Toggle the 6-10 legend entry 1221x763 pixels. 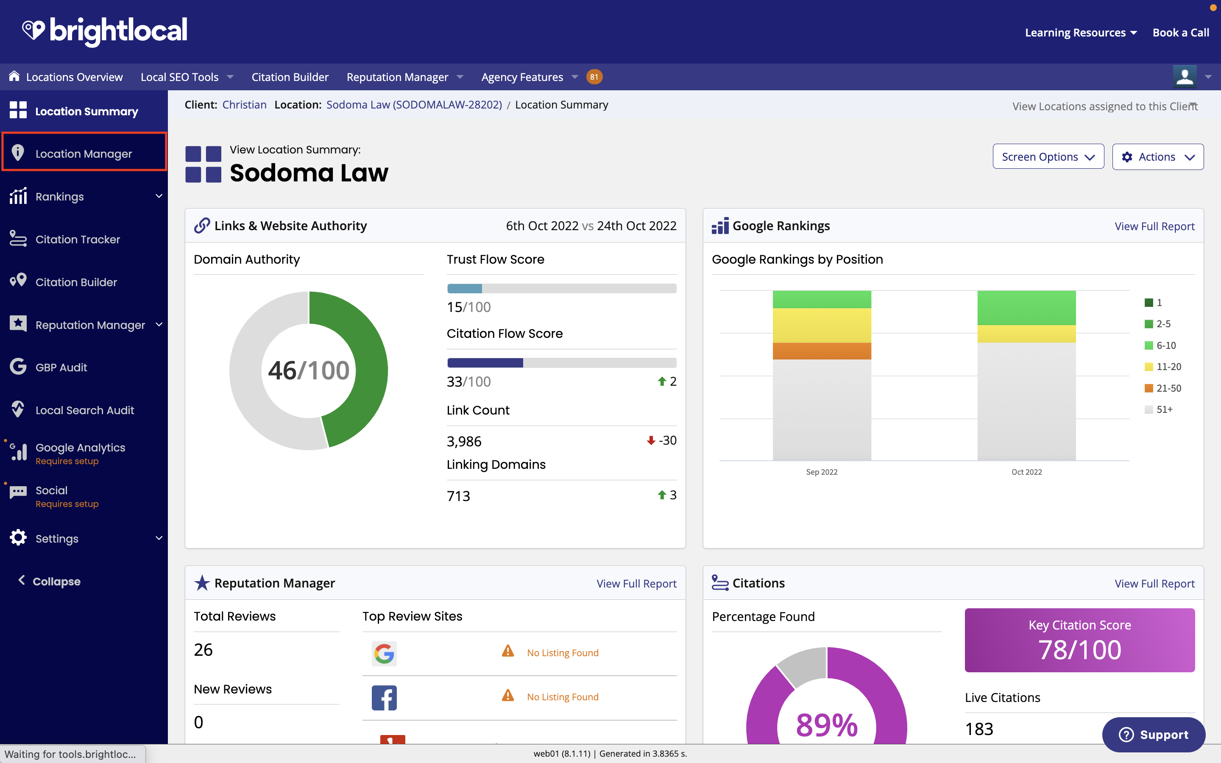[1160, 345]
